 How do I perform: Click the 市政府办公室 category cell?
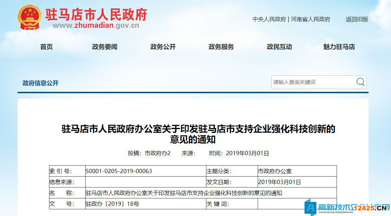coord(275,171)
